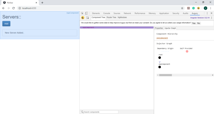214x114 pixels.
Task: Open the Chrome three-dot menu
Action: pos(211,8)
